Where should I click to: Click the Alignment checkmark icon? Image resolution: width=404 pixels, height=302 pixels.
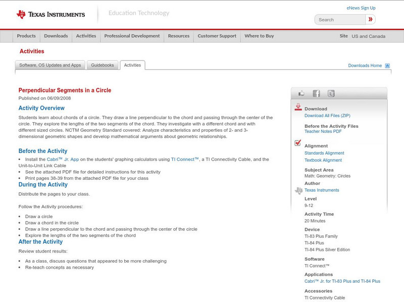tap(298, 142)
